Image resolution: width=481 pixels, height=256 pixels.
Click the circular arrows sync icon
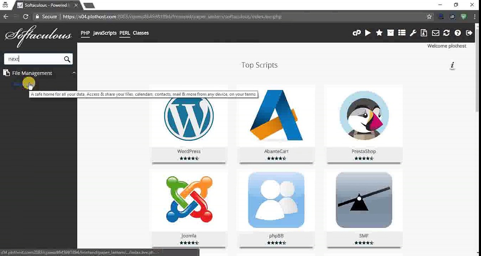(x=446, y=33)
